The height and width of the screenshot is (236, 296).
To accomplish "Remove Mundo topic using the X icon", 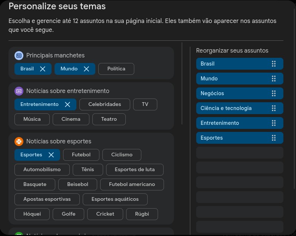I will [86, 69].
